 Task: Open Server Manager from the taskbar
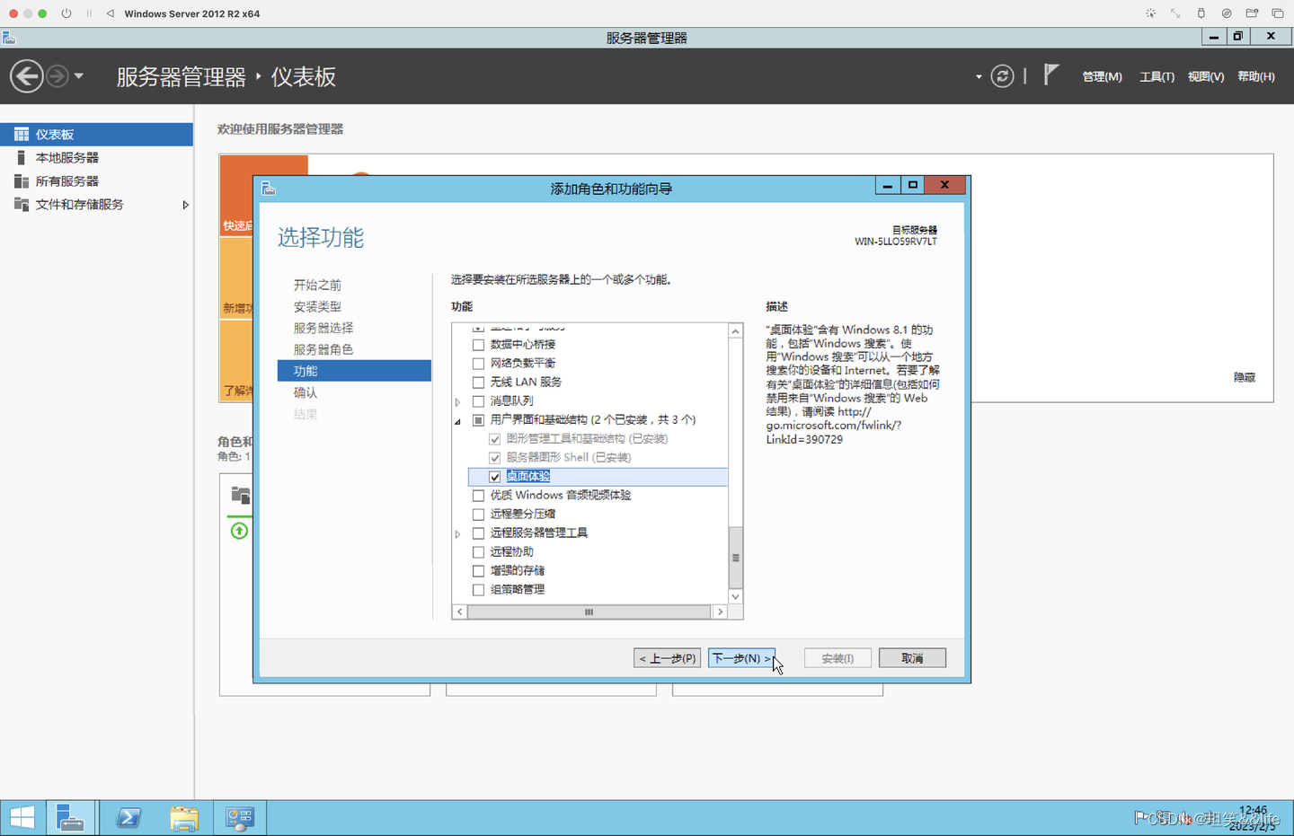coord(70,818)
